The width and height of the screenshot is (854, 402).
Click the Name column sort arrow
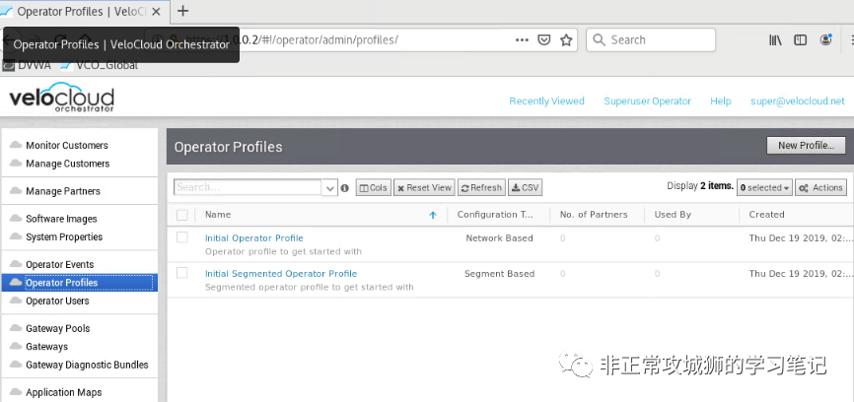click(x=433, y=215)
